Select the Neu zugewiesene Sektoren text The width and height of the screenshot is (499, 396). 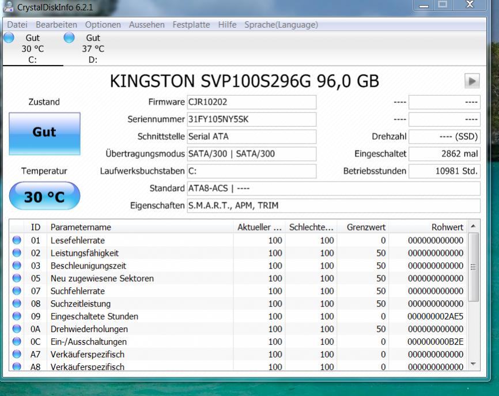point(102,278)
